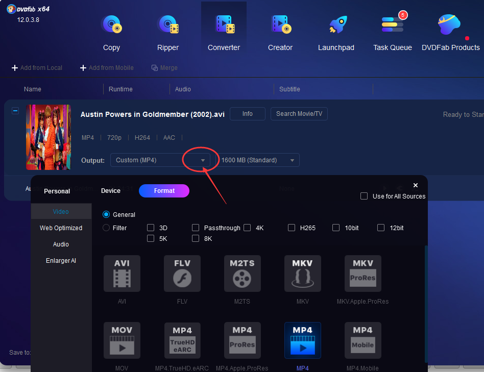Click the Audio column header
This screenshot has width=484, height=372.
tap(183, 89)
